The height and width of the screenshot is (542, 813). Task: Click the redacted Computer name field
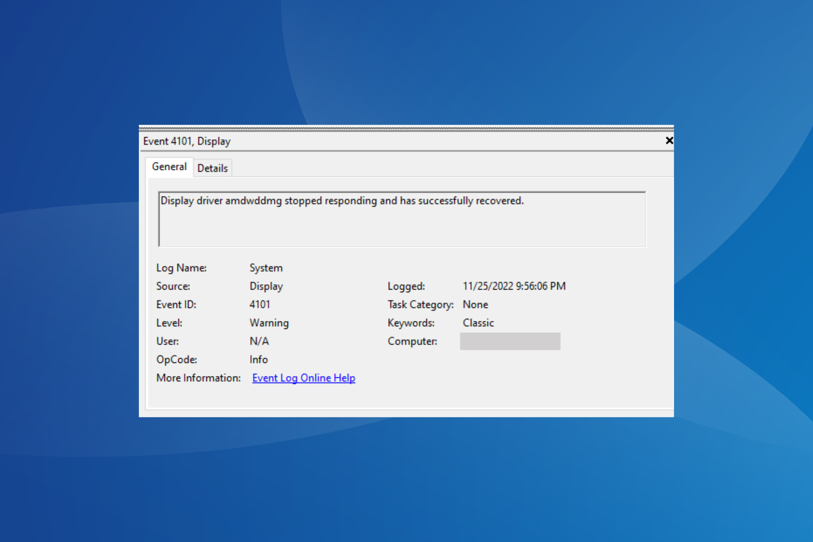pos(510,341)
